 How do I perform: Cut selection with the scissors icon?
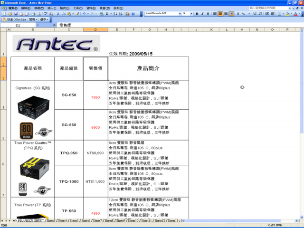point(58,14)
